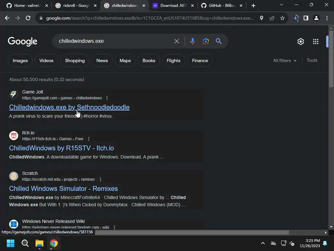Close the rickroll Google tab
The image size is (334, 251).
pyautogui.click(x=95, y=6)
